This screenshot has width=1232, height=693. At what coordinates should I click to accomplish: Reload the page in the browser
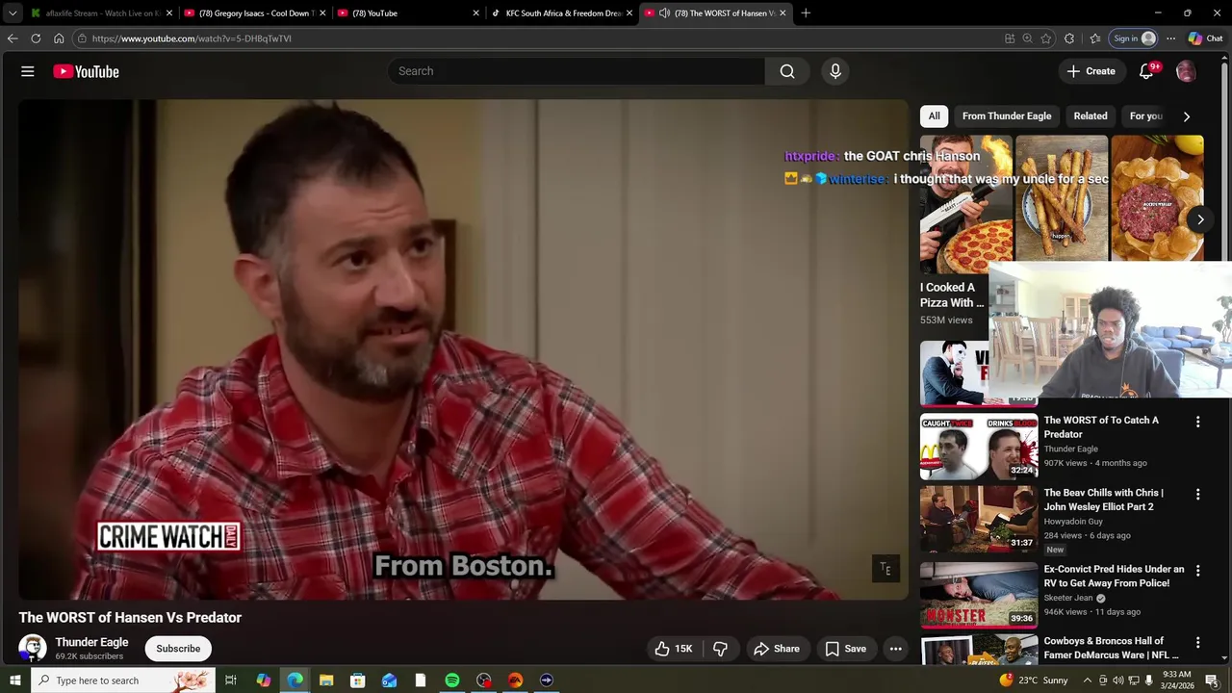[36, 38]
